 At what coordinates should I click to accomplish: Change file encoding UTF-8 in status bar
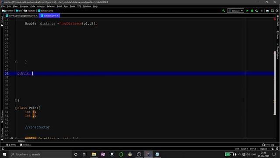(254, 149)
